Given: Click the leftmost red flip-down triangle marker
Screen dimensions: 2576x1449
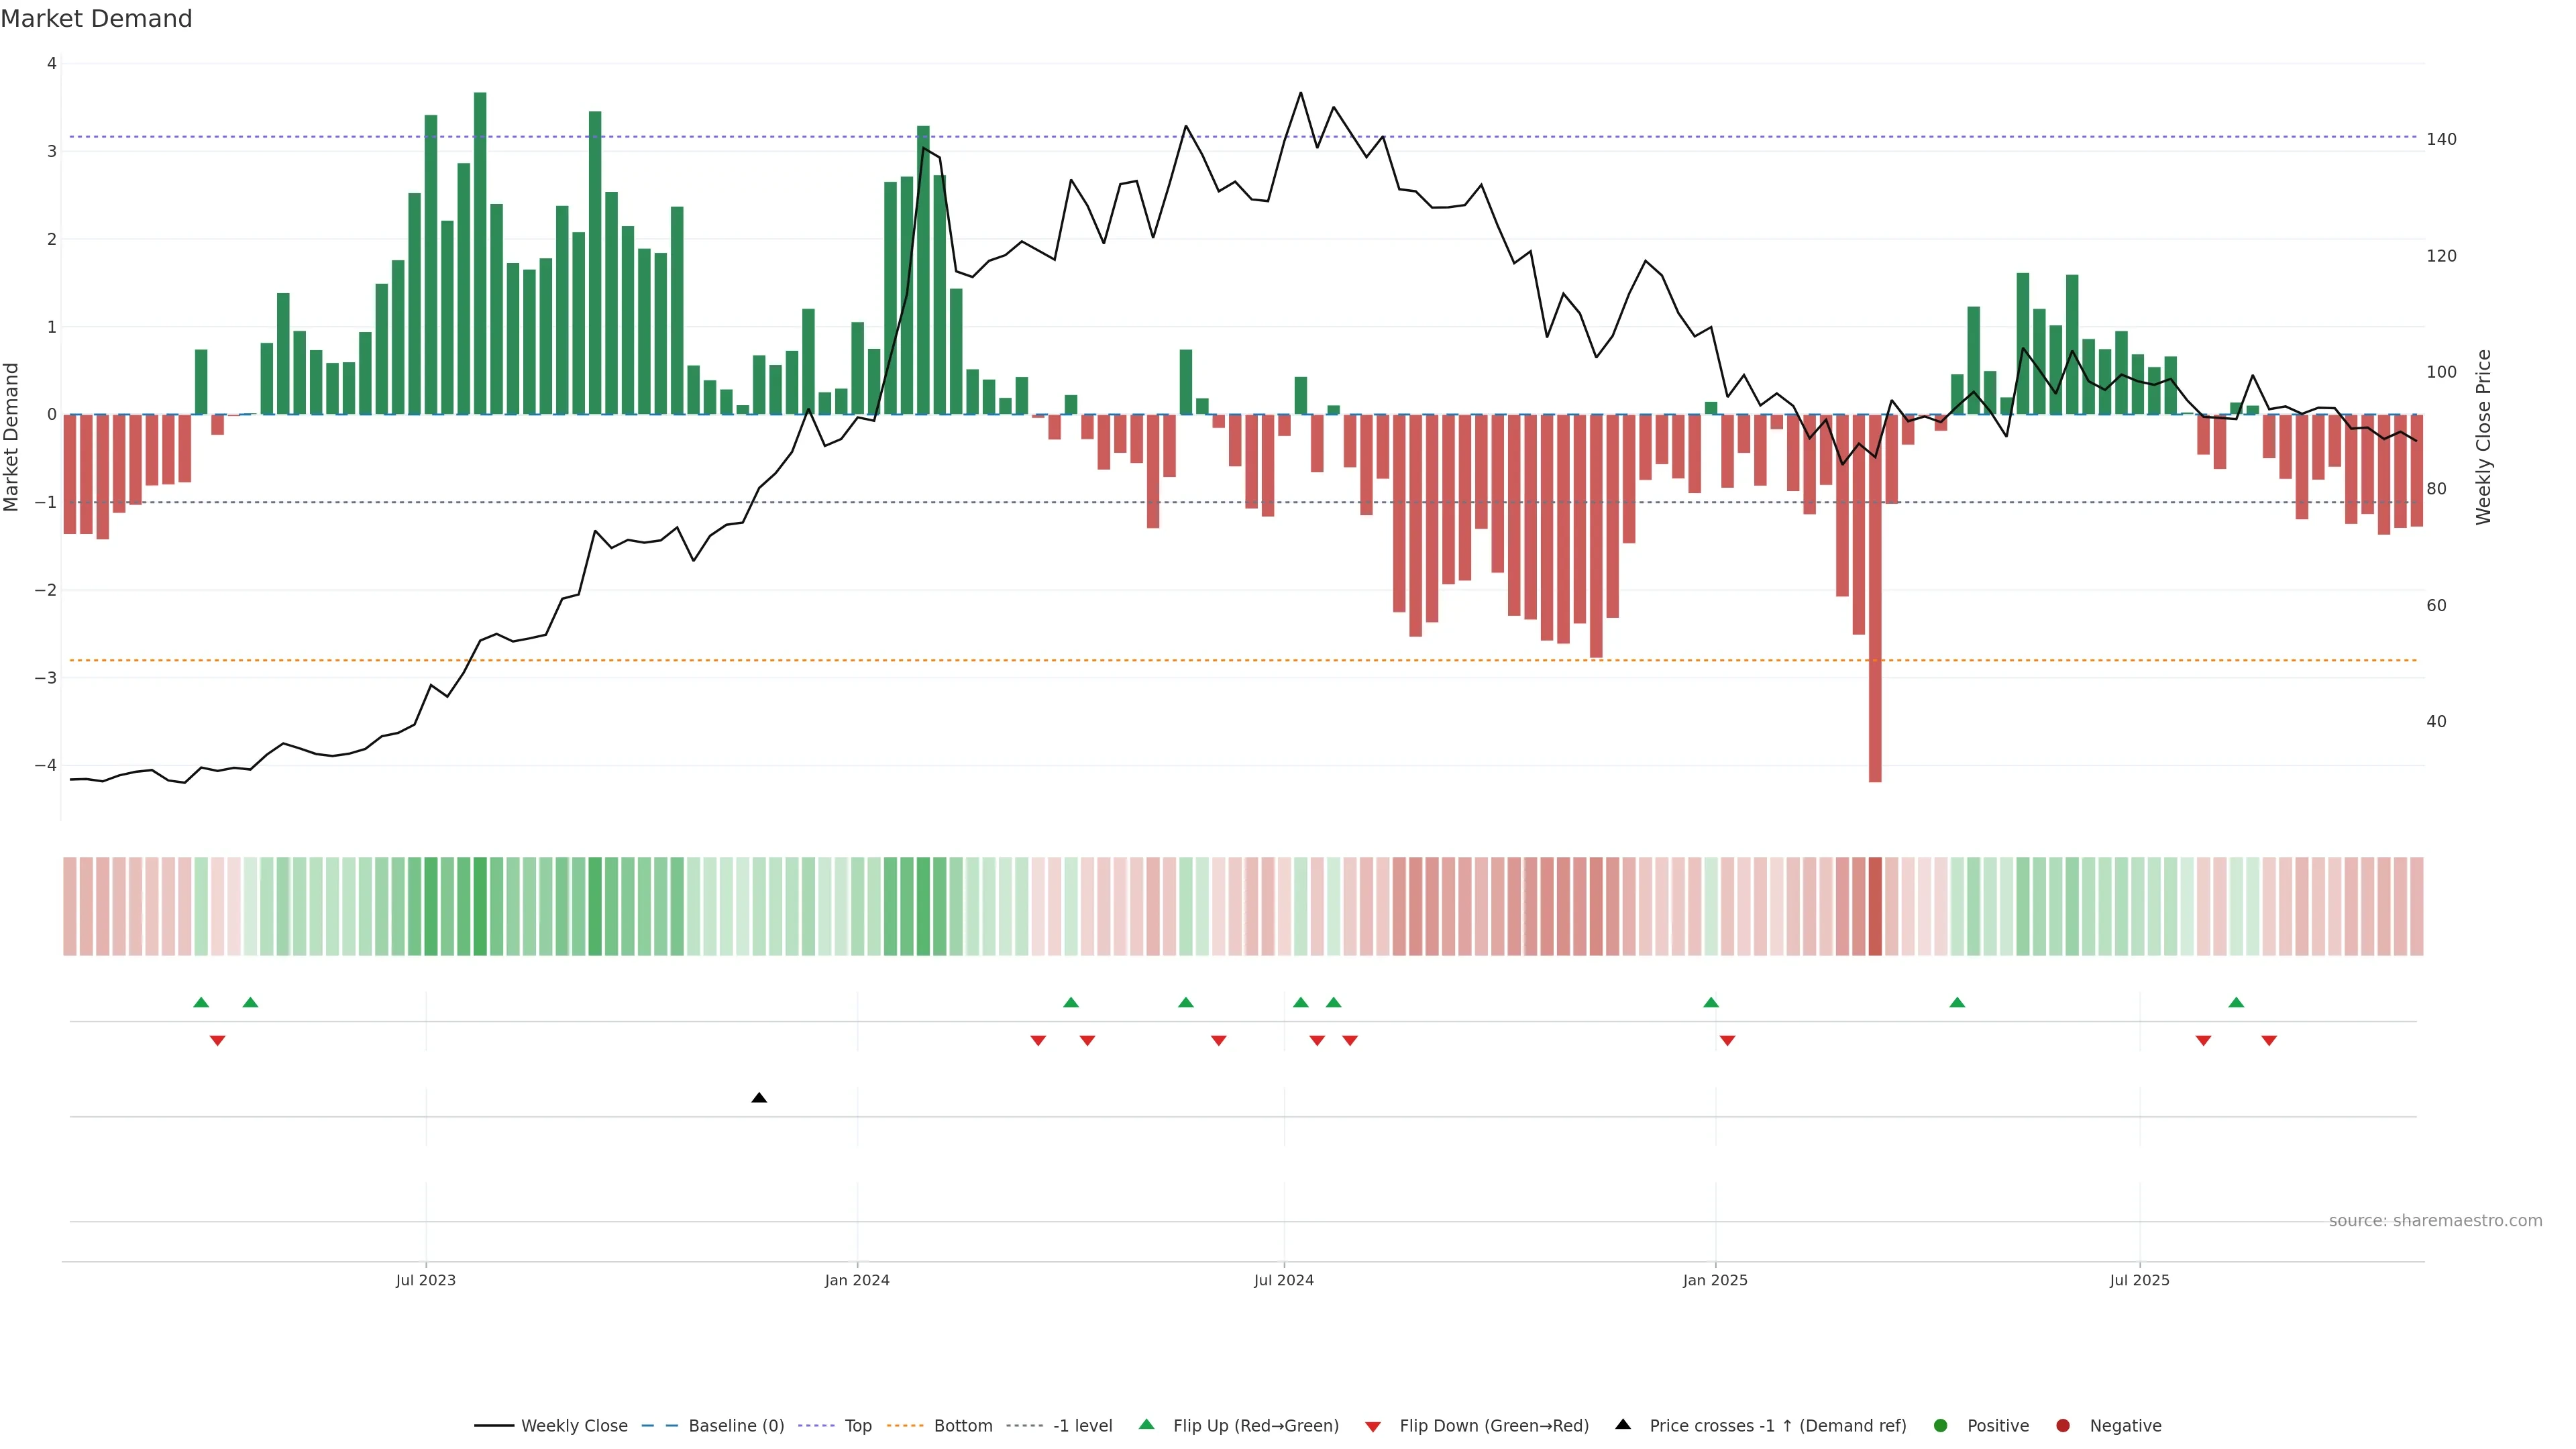Looking at the screenshot, I should [217, 1041].
